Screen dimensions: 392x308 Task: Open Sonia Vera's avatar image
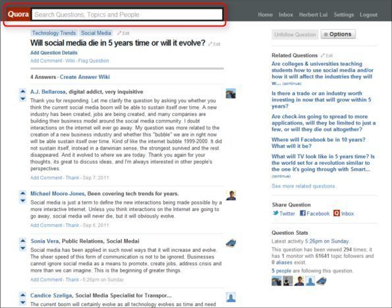(x=231, y=243)
